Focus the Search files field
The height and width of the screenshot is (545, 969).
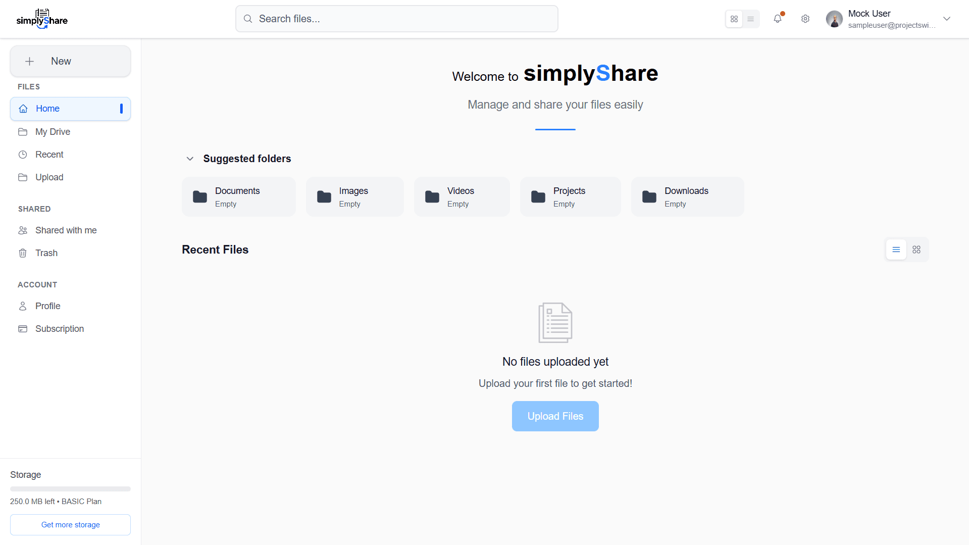tap(396, 19)
